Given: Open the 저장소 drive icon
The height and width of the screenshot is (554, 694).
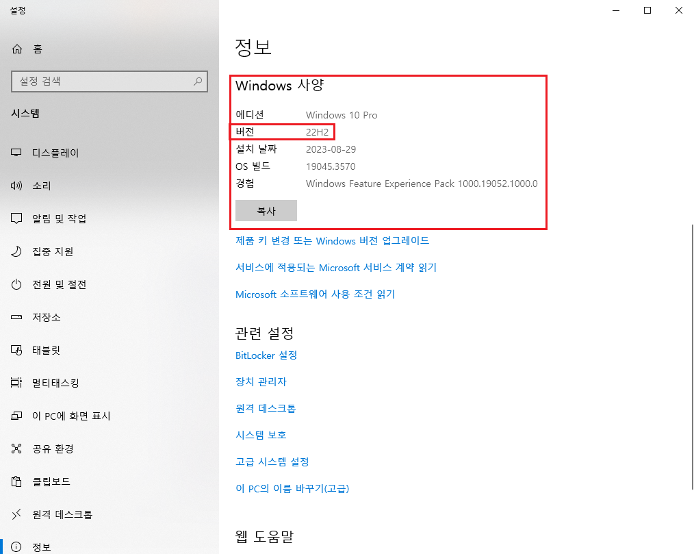Looking at the screenshot, I should [16, 317].
